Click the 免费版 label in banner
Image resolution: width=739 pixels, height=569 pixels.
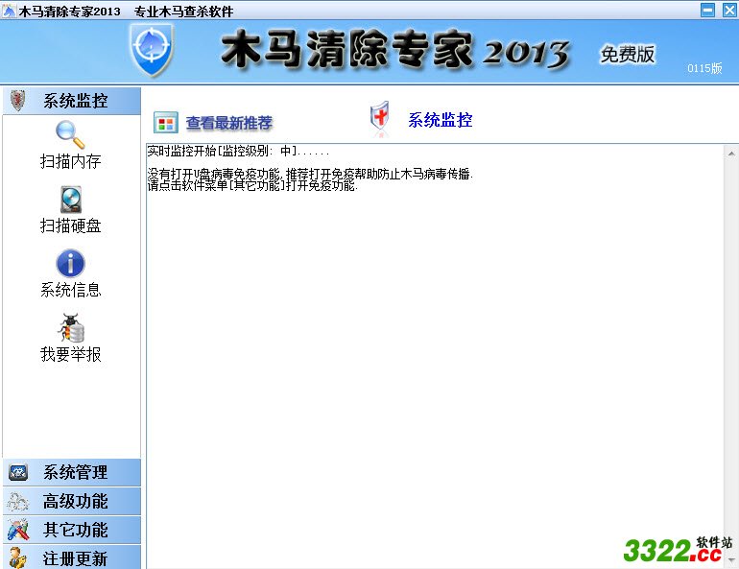click(x=628, y=54)
